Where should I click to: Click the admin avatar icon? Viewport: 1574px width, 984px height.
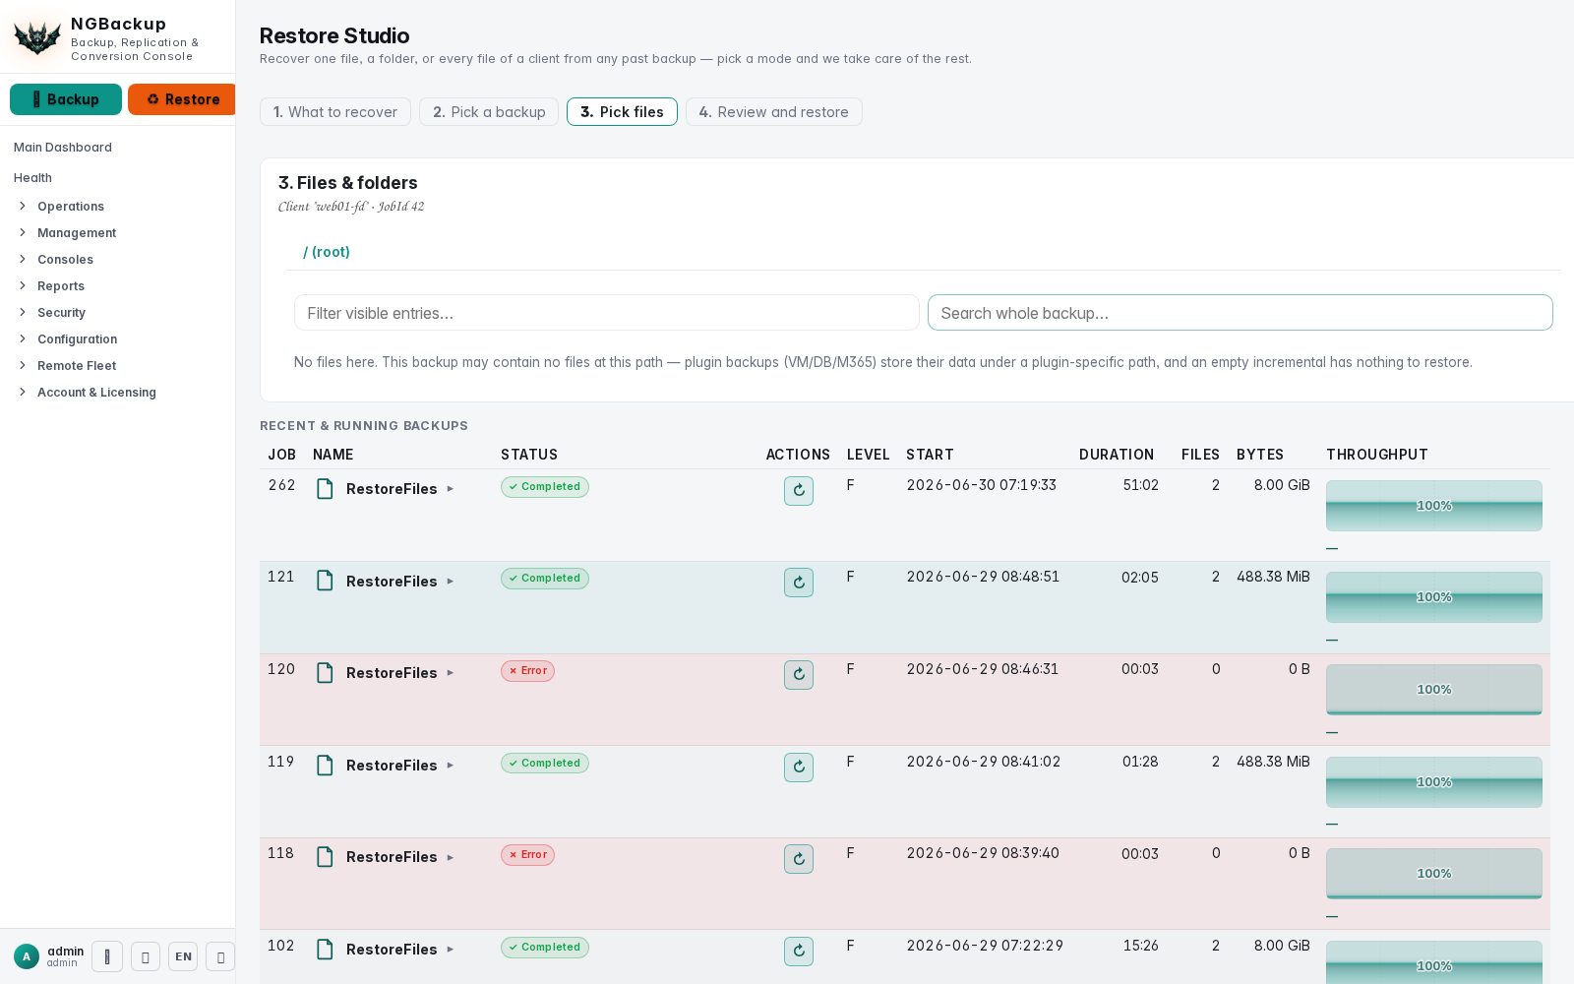point(27,956)
